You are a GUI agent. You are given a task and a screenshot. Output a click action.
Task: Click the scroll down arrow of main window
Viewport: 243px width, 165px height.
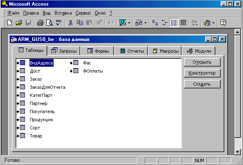point(237,152)
